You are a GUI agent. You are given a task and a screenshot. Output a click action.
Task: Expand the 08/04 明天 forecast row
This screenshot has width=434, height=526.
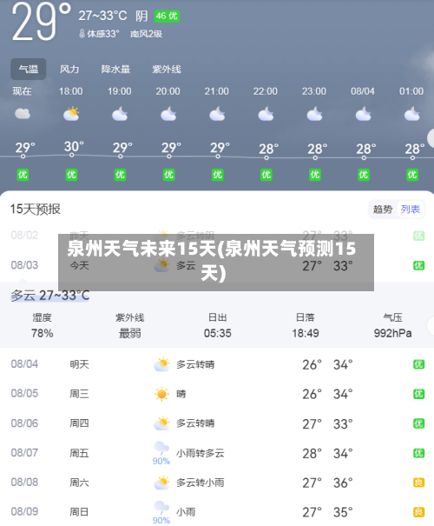(x=217, y=364)
